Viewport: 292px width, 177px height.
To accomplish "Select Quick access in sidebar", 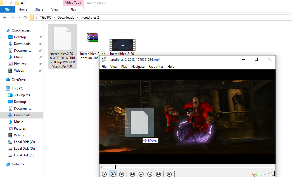I will (x=21, y=30).
